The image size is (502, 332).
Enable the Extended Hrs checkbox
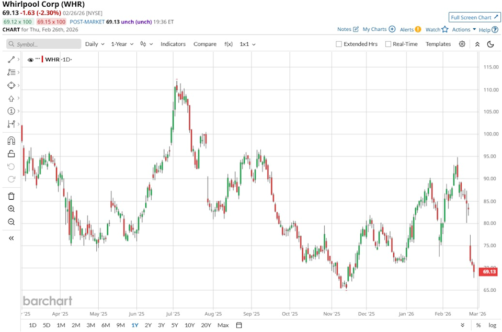pyautogui.click(x=339, y=44)
